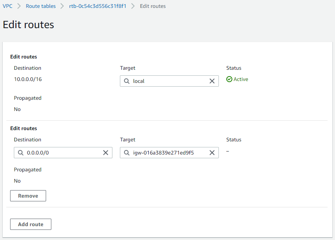This screenshot has width=335, height=240.
Task: Click the Active status text
Action: point(241,79)
